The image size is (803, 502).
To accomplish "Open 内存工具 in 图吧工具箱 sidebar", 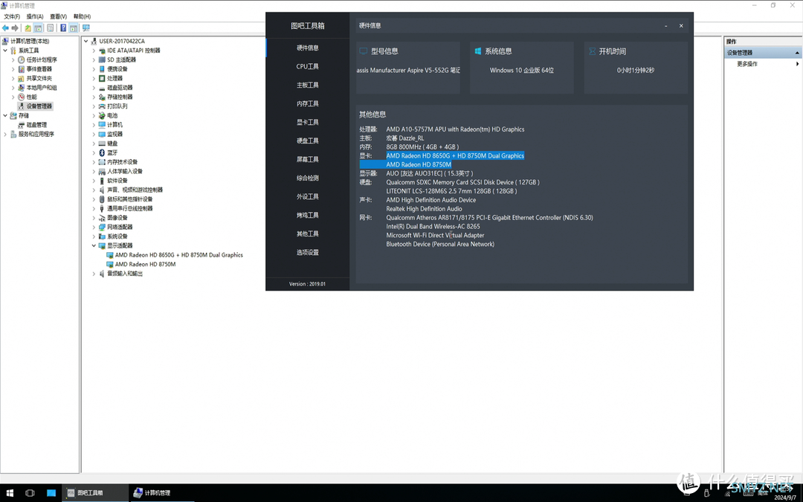I will pos(307,103).
